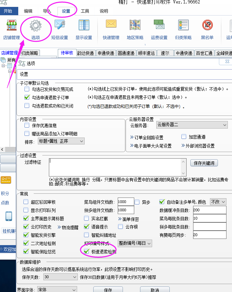Toggle 语音提示 checkbox

[x=86, y=226]
